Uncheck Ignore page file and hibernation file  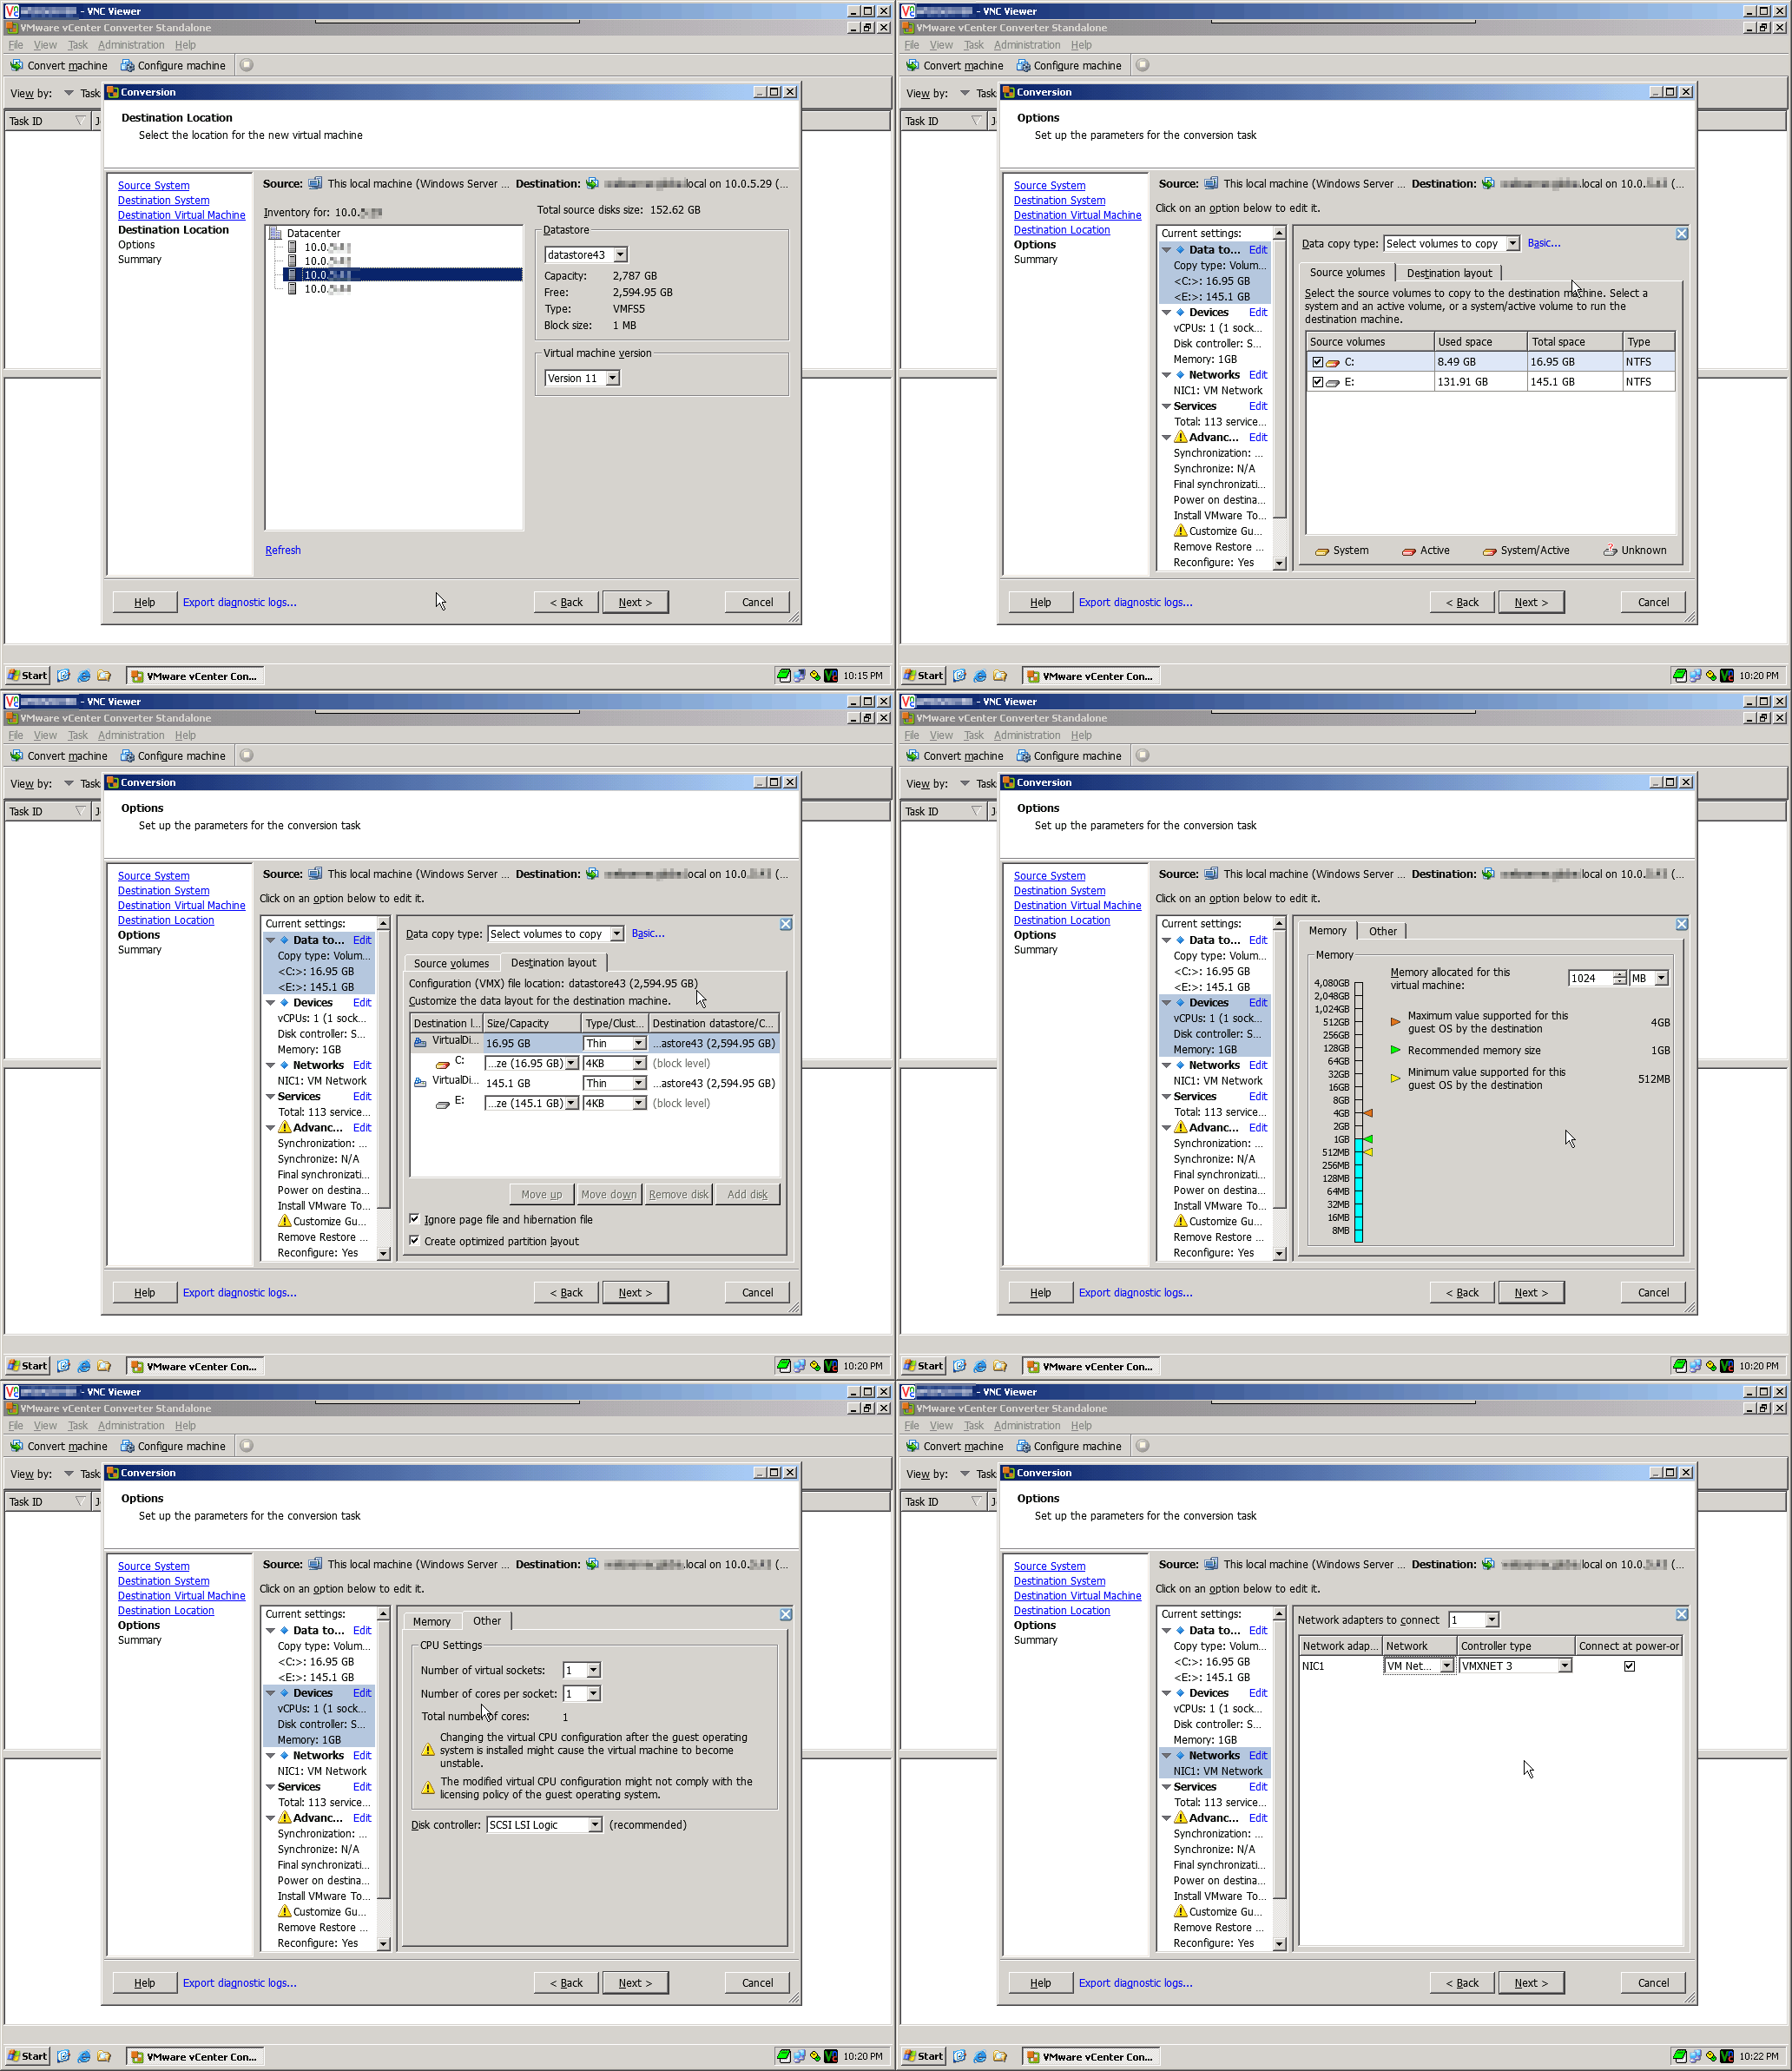tap(415, 1219)
